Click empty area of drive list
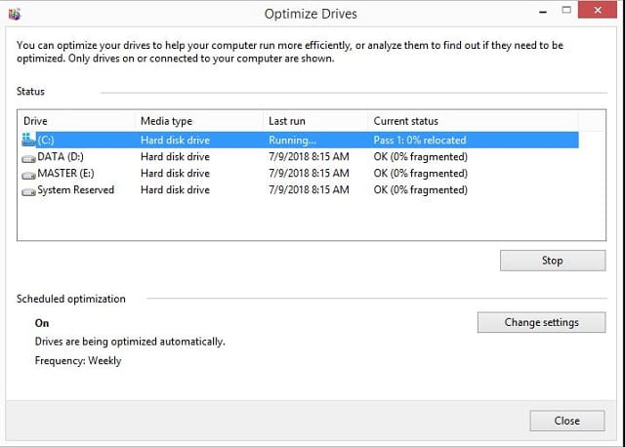The width and height of the screenshot is (625, 447). point(311,220)
